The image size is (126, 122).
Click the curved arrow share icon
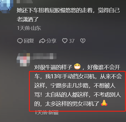[42, 41]
